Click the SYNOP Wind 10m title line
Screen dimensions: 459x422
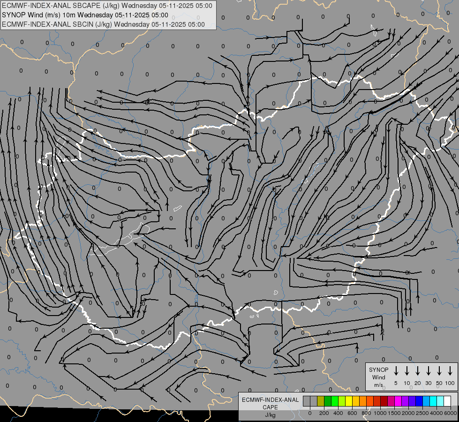tap(85, 15)
